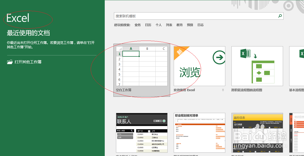The image size is (304, 156).
Task: Select suggested search 列表
Action: [x=169, y=25]
